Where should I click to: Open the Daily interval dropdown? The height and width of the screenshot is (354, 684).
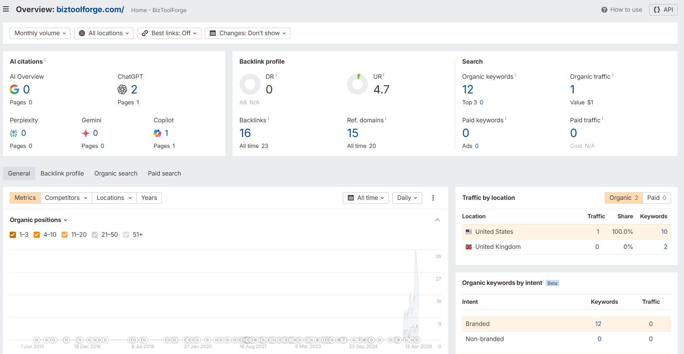coord(407,198)
